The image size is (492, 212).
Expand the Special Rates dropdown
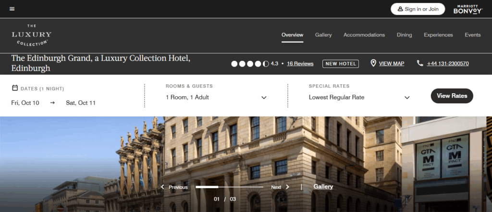[x=359, y=97]
